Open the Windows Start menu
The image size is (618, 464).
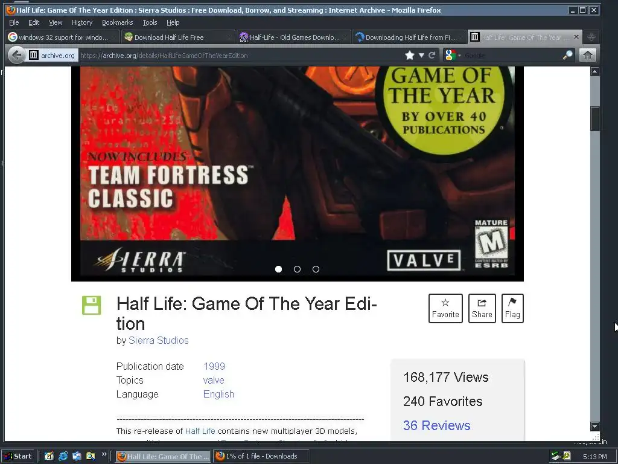[18, 456]
